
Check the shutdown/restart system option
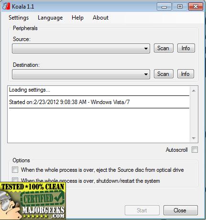(x=15, y=180)
